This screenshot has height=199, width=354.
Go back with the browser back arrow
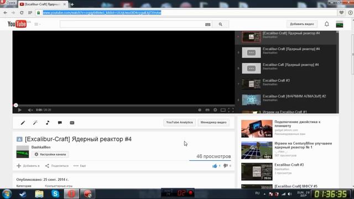[x=5, y=13]
